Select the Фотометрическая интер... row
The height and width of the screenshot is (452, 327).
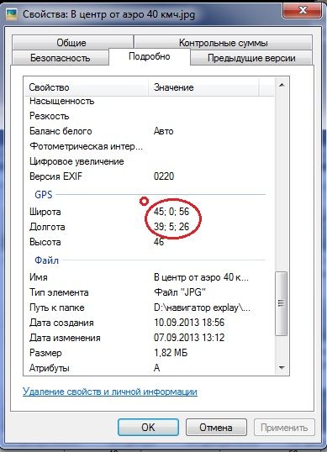150,146
